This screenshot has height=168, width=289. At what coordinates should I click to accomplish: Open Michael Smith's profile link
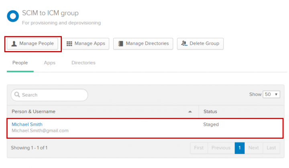(x=27, y=125)
